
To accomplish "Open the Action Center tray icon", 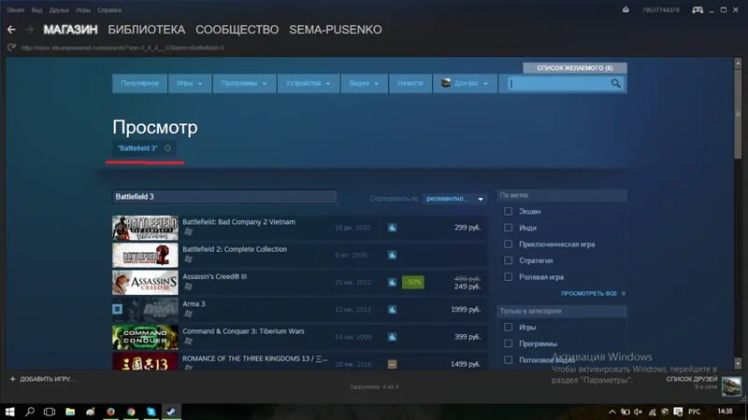I will (678, 412).
